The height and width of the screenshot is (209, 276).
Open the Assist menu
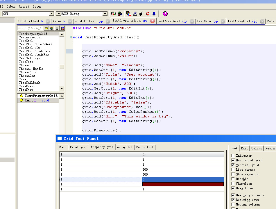[x=24, y=6]
